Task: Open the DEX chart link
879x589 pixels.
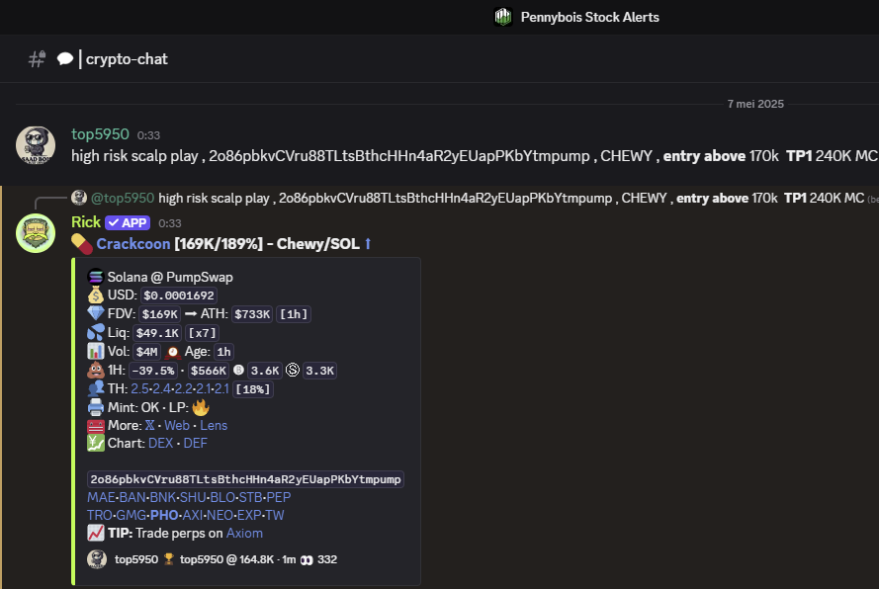Action: [160, 444]
